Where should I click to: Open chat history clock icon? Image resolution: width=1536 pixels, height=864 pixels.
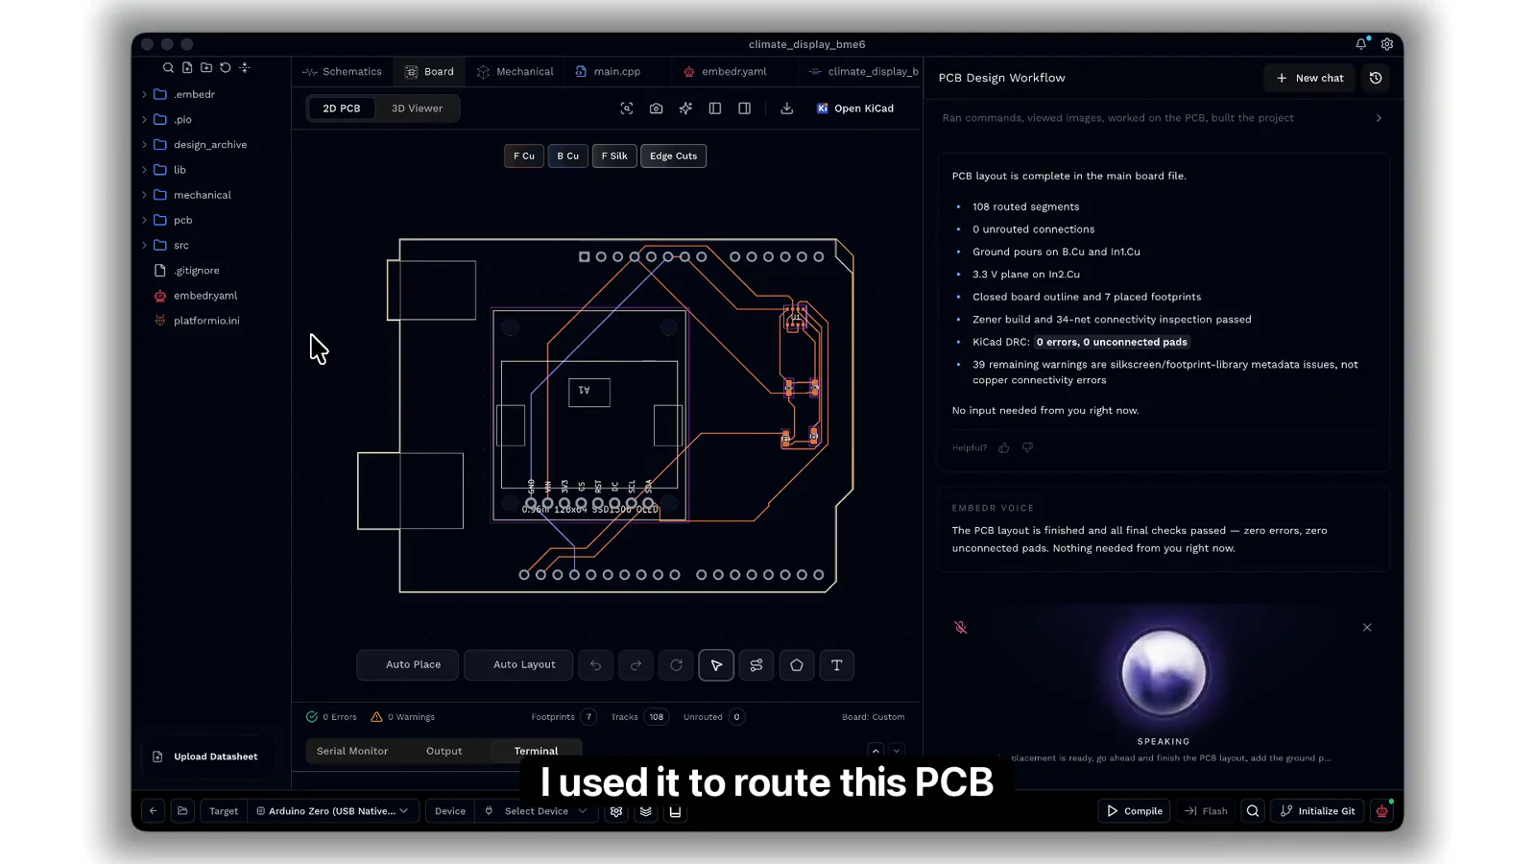point(1376,78)
